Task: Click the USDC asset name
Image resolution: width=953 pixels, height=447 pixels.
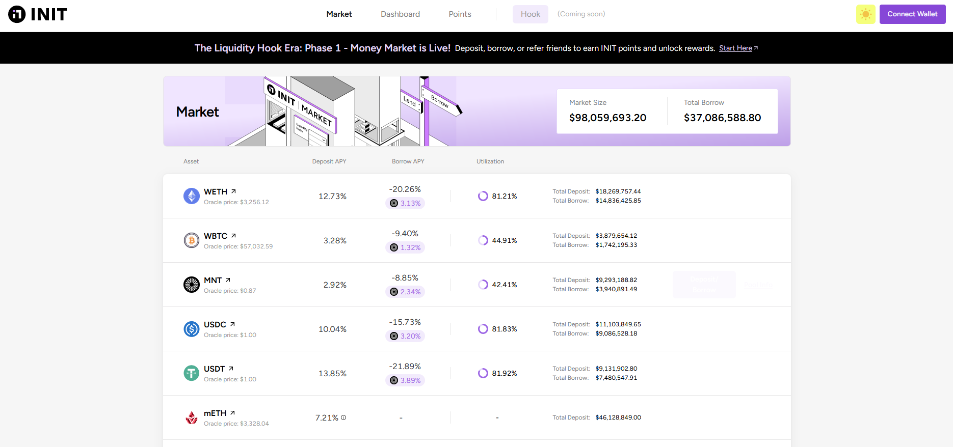Action: pos(215,325)
